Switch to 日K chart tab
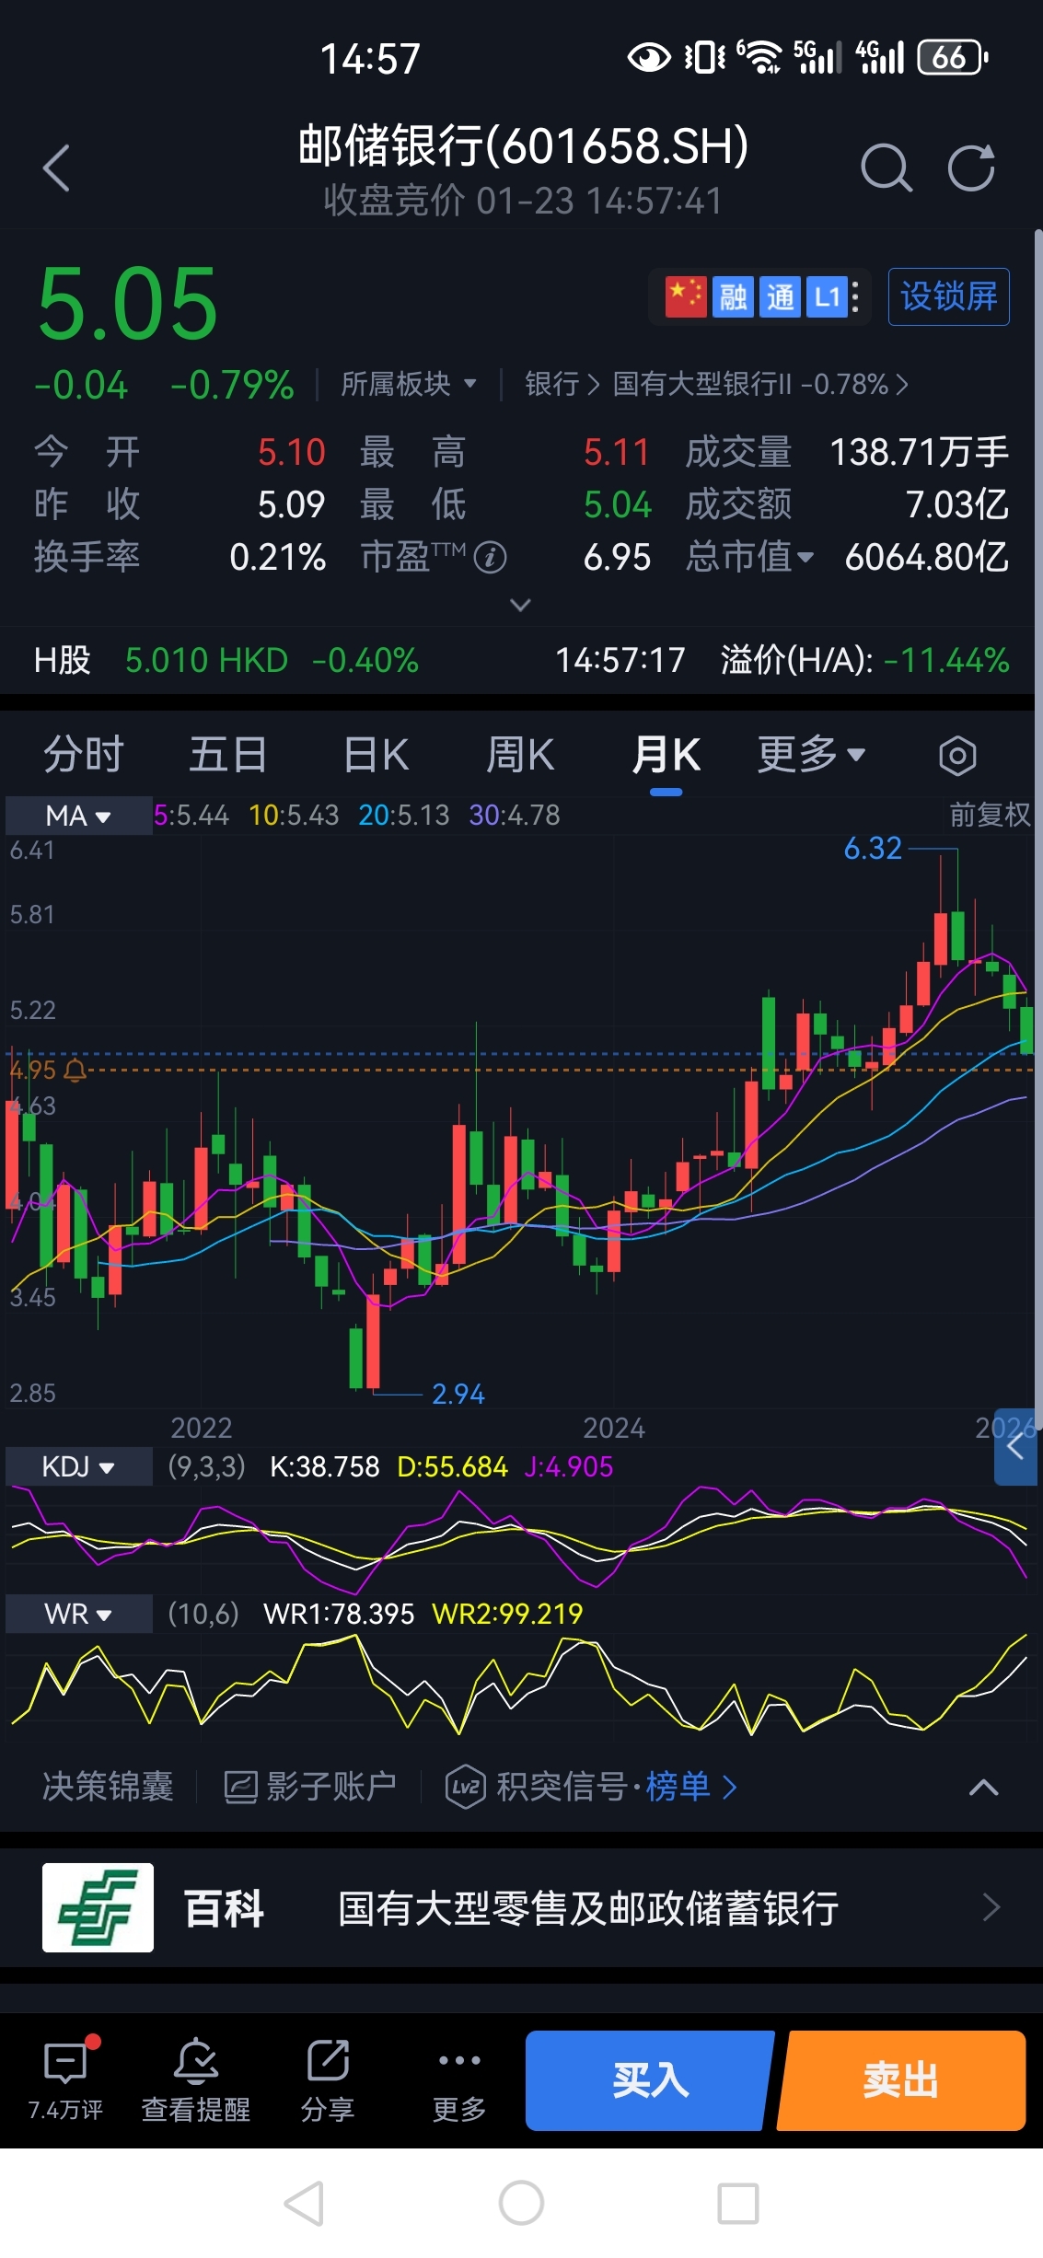Viewport: 1043px width, 2258px height. 376,755
